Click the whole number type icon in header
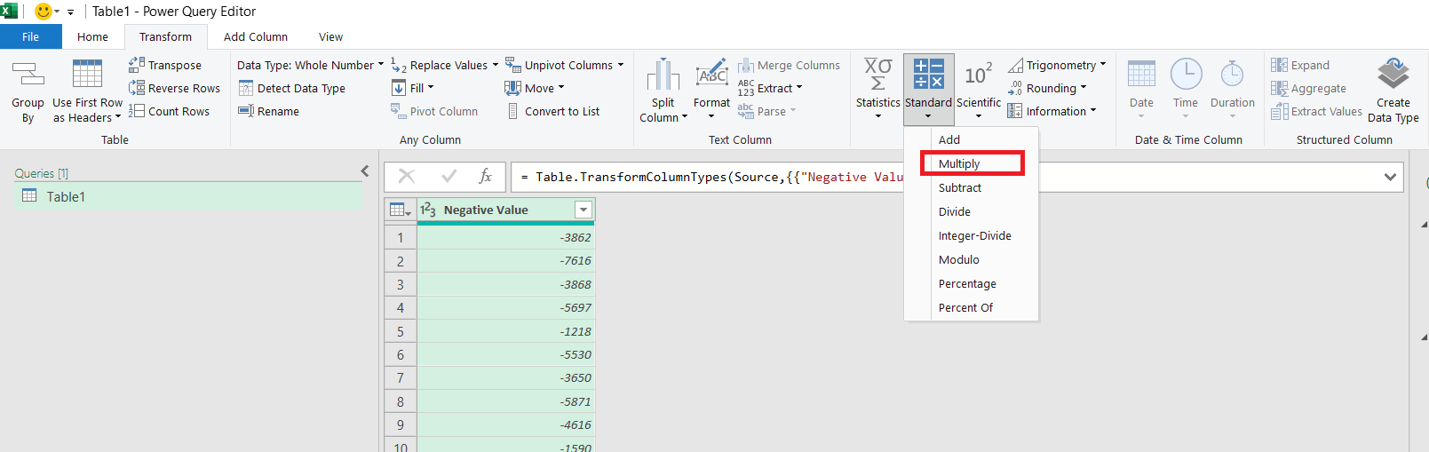The image size is (1429, 452). tap(428, 210)
